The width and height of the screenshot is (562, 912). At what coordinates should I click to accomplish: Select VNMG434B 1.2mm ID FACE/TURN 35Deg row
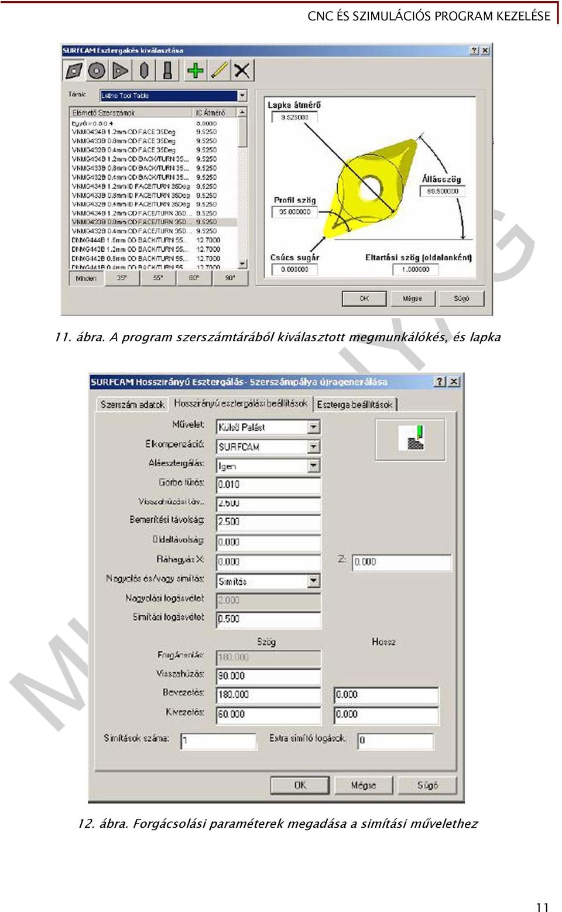[x=153, y=186]
